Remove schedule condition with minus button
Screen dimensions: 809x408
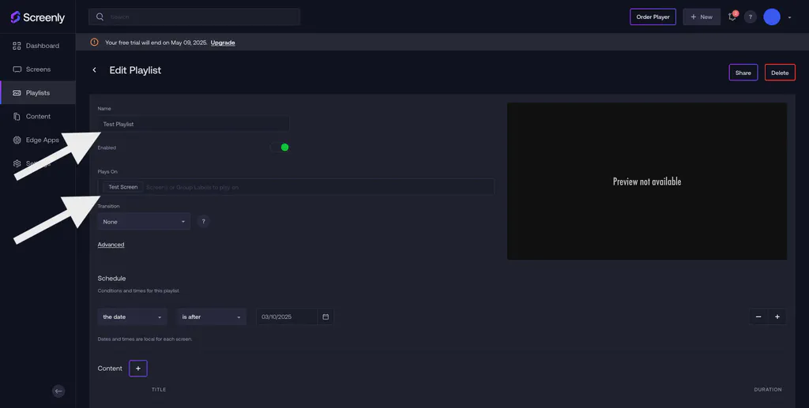click(758, 316)
